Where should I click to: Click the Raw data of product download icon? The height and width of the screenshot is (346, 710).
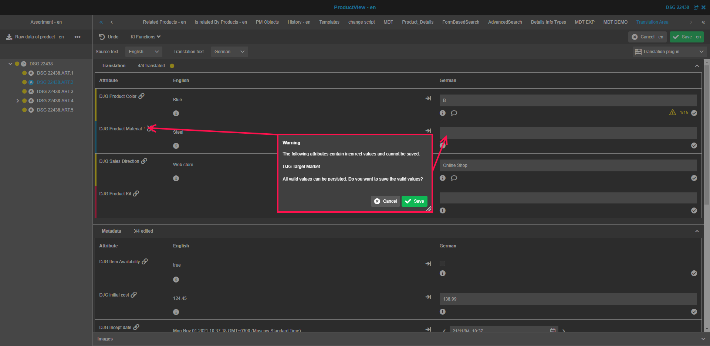point(9,37)
